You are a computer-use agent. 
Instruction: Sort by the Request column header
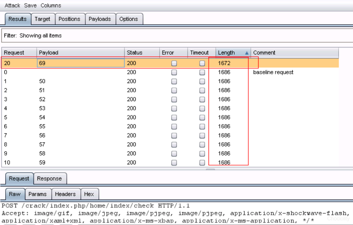click(19, 53)
